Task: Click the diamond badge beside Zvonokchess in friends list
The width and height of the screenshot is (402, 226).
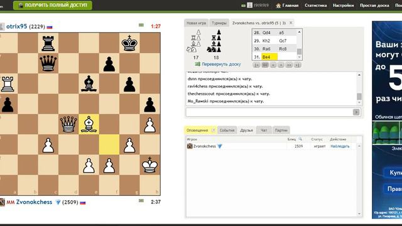Action: pos(220,146)
